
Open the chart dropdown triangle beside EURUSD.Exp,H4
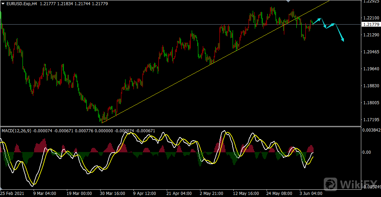coord(3,3)
